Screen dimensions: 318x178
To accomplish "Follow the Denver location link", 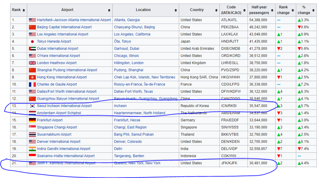I will 128,142.
